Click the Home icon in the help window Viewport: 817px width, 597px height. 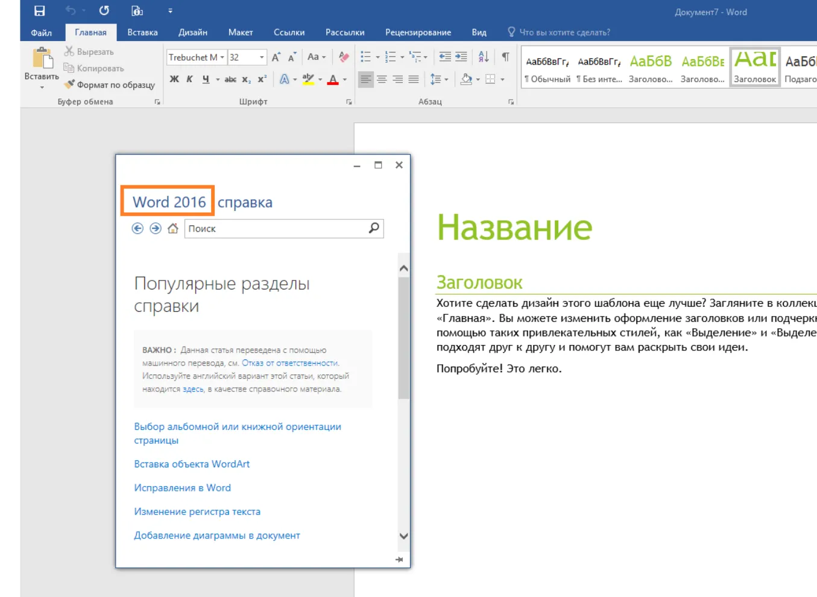173,229
